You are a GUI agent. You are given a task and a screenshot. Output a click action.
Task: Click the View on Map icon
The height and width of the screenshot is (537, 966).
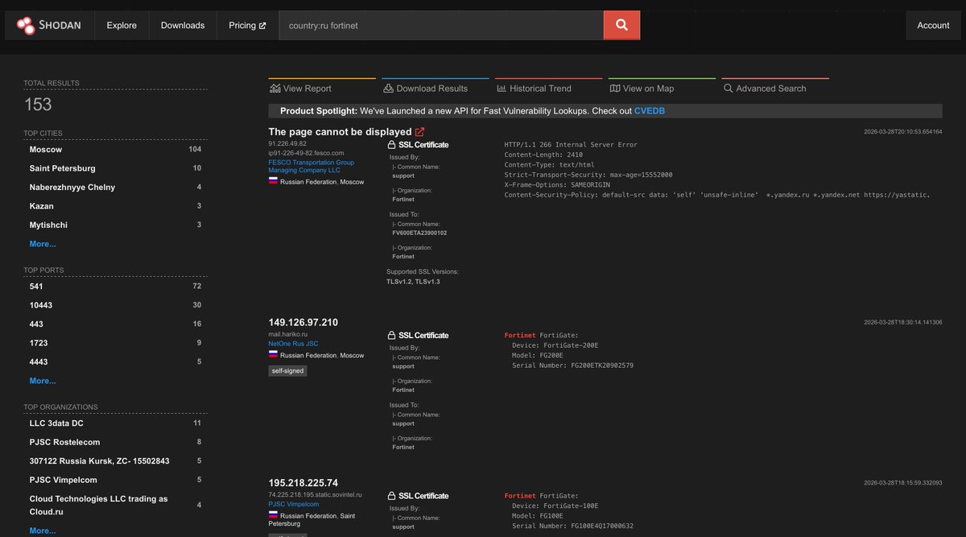615,89
